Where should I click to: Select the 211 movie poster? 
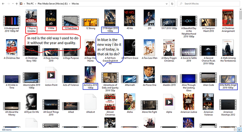149,18
